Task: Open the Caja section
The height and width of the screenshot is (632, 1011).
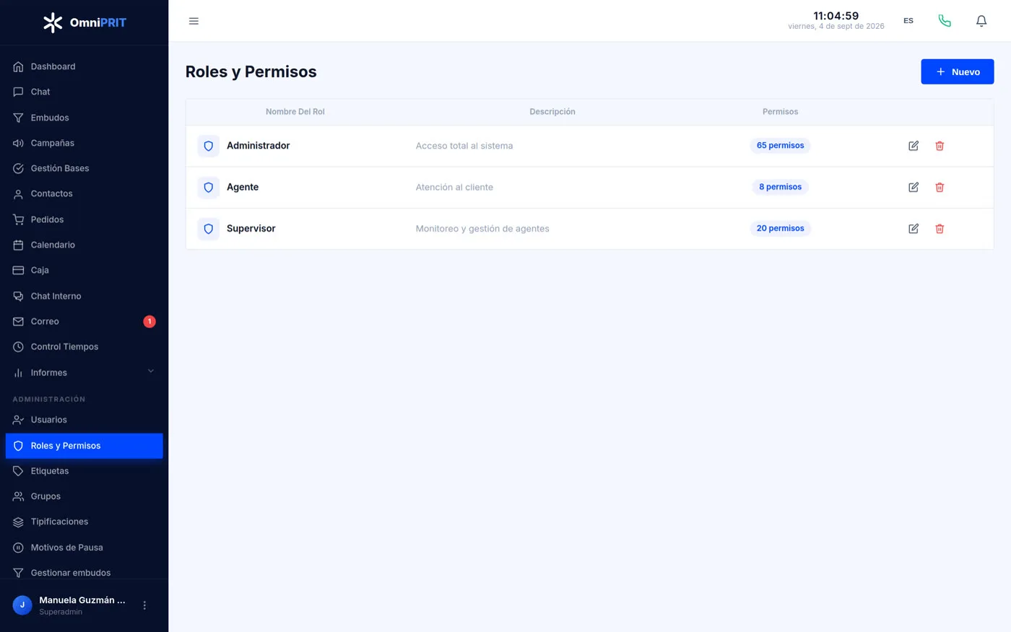Action: [x=84, y=270]
